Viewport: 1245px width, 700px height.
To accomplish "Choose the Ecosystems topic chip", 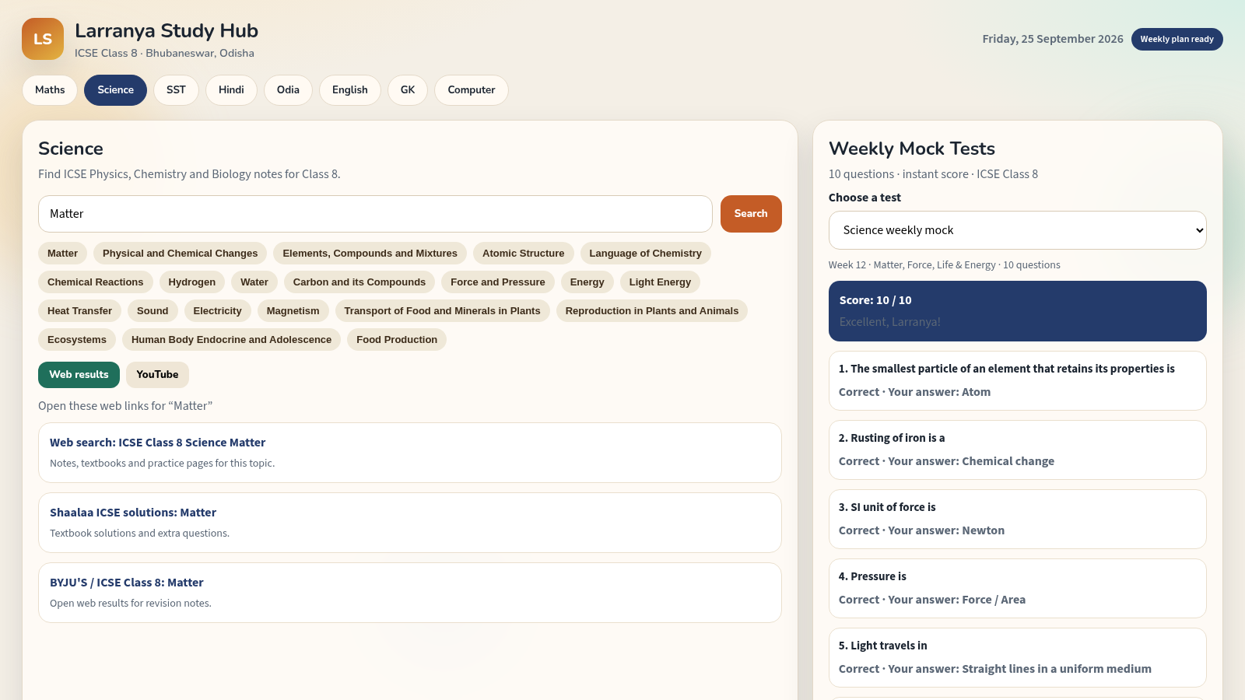I will point(76,340).
